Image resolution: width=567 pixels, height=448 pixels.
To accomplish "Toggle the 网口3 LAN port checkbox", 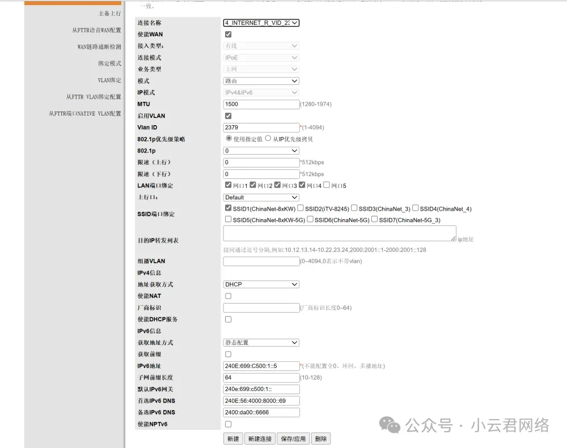I will pyautogui.click(x=277, y=185).
